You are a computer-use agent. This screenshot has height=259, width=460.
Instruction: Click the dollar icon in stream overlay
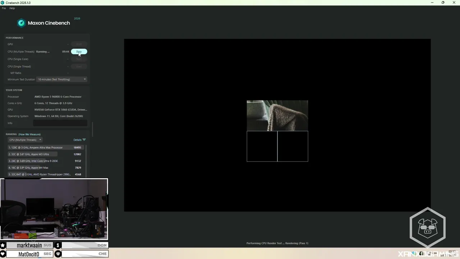[x=58, y=245]
